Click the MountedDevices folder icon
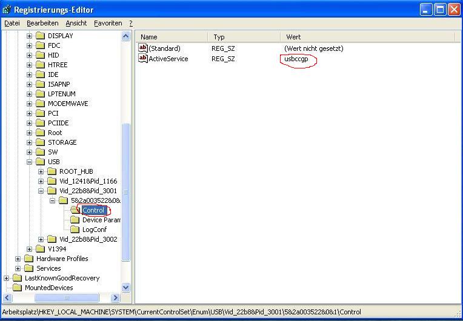Viewport: 463px width, 321px height. pyautogui.click(x=17, y=288)
